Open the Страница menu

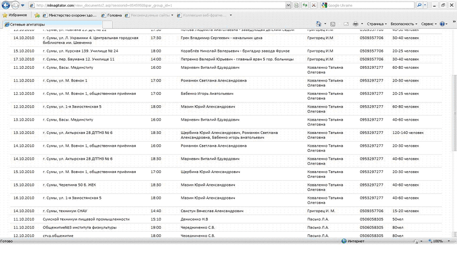tap(377, 24)
